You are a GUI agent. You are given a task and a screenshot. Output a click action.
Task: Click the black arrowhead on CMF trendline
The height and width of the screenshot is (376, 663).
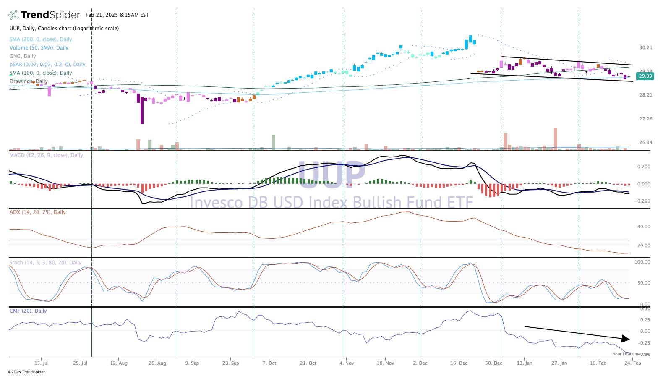pos(626,339)
